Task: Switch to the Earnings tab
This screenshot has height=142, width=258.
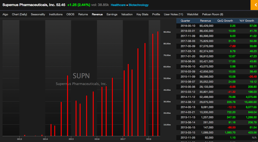Action: coord(112,14)
